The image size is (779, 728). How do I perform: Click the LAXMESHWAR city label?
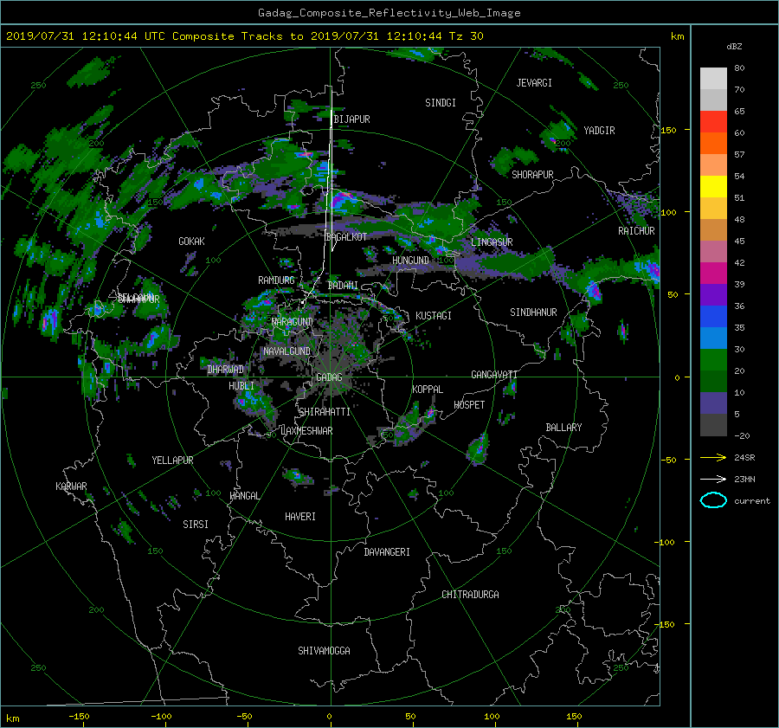tap(306, 431)
